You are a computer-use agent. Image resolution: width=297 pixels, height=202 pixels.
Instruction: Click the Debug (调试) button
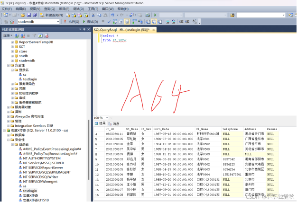(90, 22)
